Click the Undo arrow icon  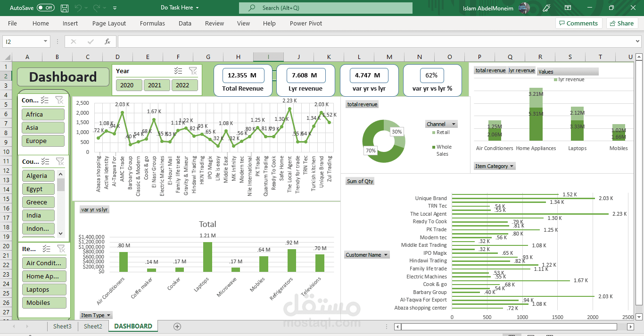[78, 8]
